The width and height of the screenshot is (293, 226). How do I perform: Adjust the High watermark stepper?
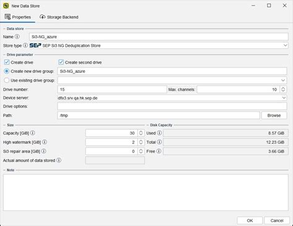[x=141, y=142]
